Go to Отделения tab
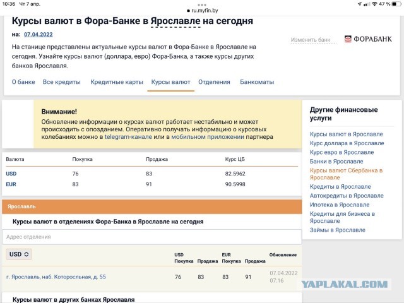 pyautogui.click(x=214, y=82)
